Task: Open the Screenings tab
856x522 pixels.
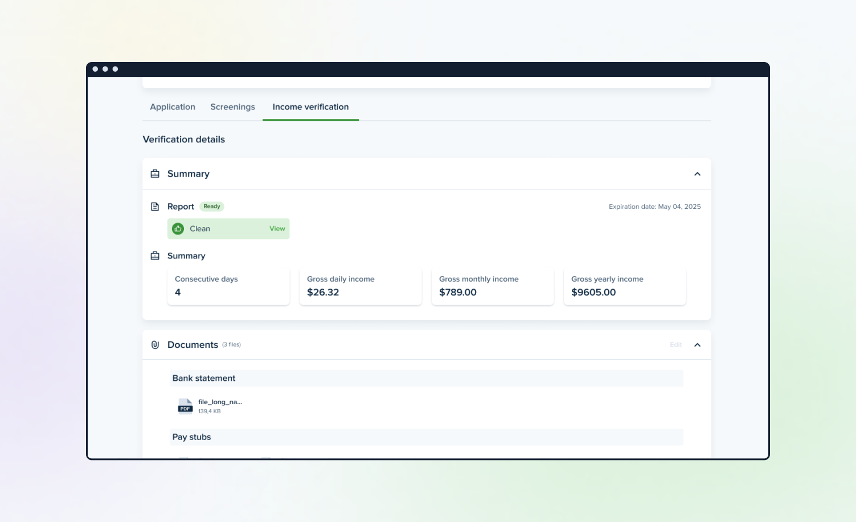Action: [x=232, y=107]
